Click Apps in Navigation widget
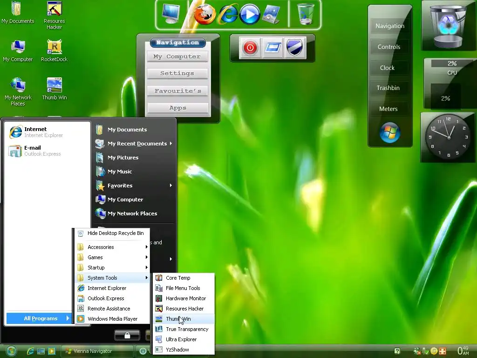 178,108
